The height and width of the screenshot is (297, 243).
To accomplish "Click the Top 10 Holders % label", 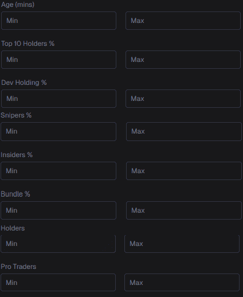I will 28,44.
